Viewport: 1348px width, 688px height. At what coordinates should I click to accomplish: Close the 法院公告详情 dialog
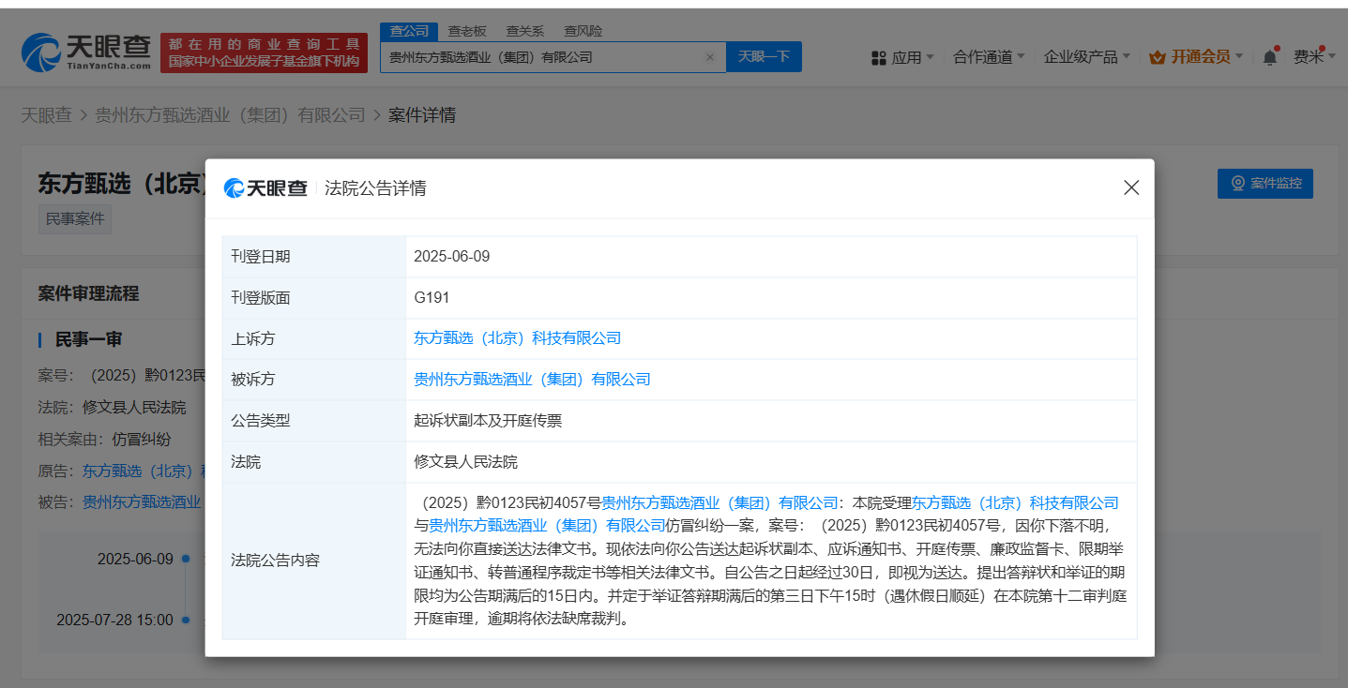coord(1131,187)
